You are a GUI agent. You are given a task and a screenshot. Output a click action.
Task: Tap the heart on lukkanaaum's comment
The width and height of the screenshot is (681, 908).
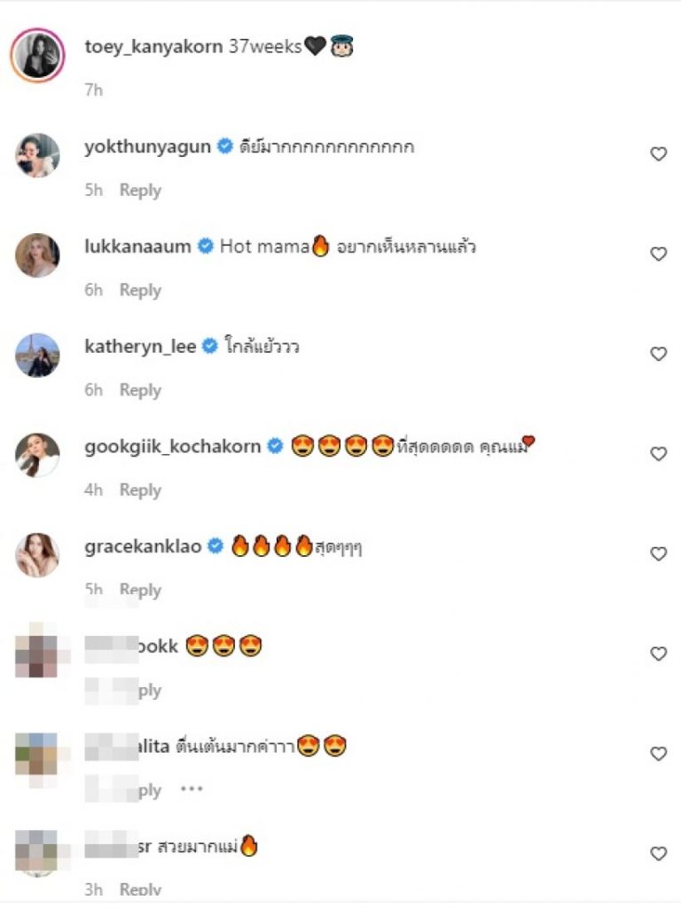pyautogui.click(x=658, y=254)
